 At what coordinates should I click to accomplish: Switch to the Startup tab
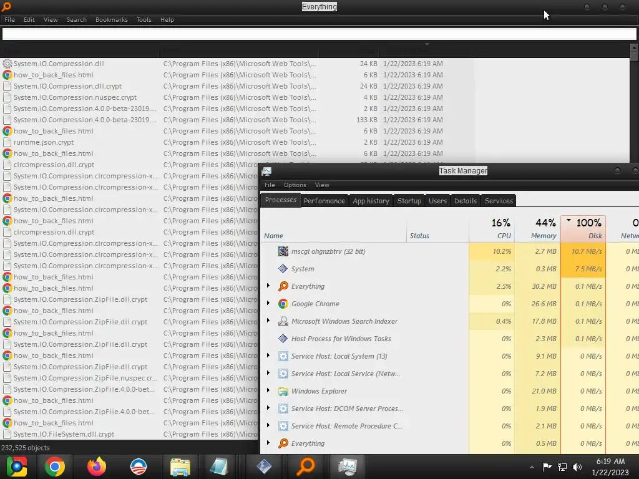tap(409, 201)
